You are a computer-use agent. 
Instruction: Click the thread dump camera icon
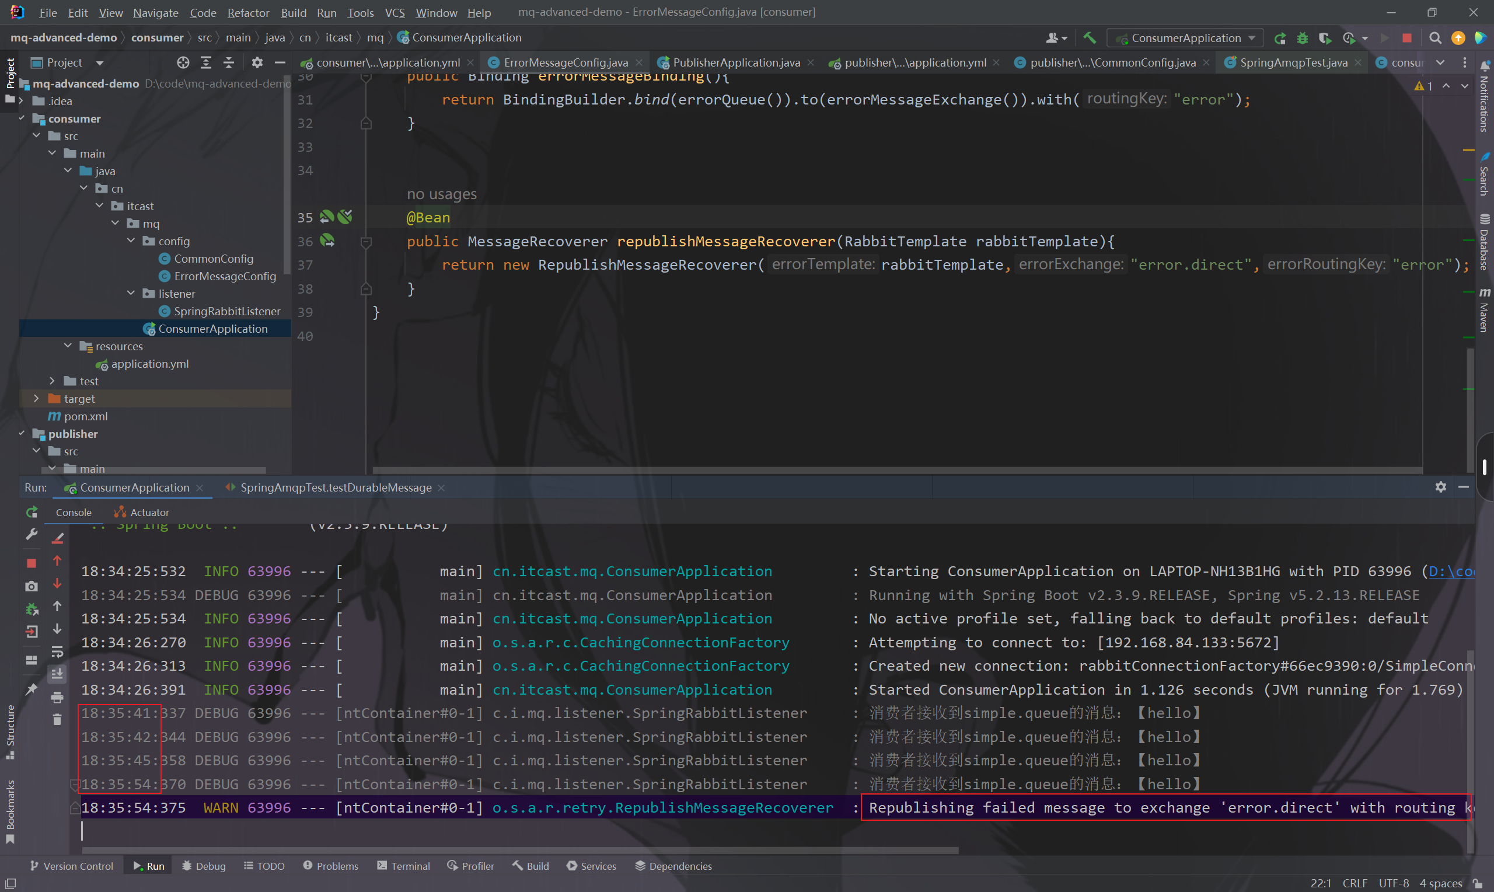pos(32,586)
